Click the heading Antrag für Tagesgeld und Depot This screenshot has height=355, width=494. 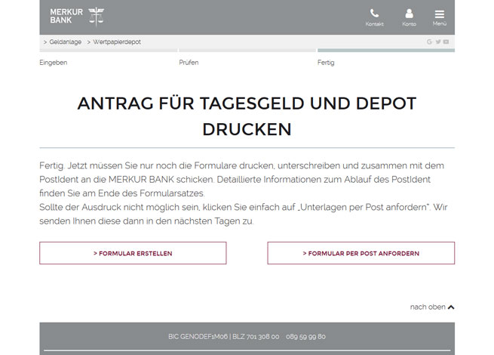(x=247, y=116)
